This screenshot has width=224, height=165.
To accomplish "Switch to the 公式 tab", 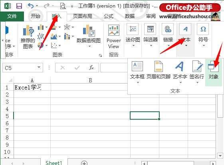I will click(x=109, y=16).
